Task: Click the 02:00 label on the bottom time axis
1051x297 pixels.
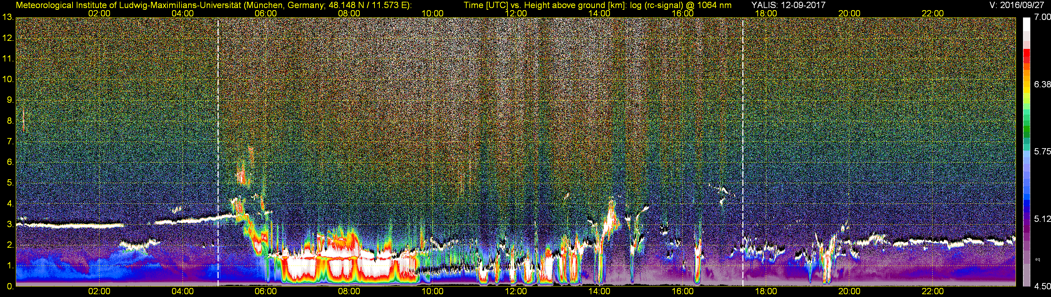Action: coord(99,292)
